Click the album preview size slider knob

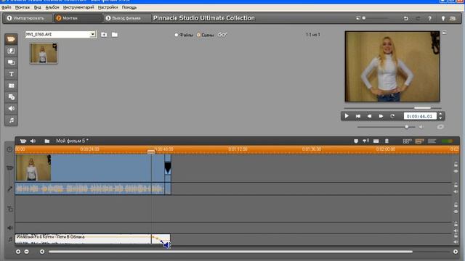click(364, 18)
